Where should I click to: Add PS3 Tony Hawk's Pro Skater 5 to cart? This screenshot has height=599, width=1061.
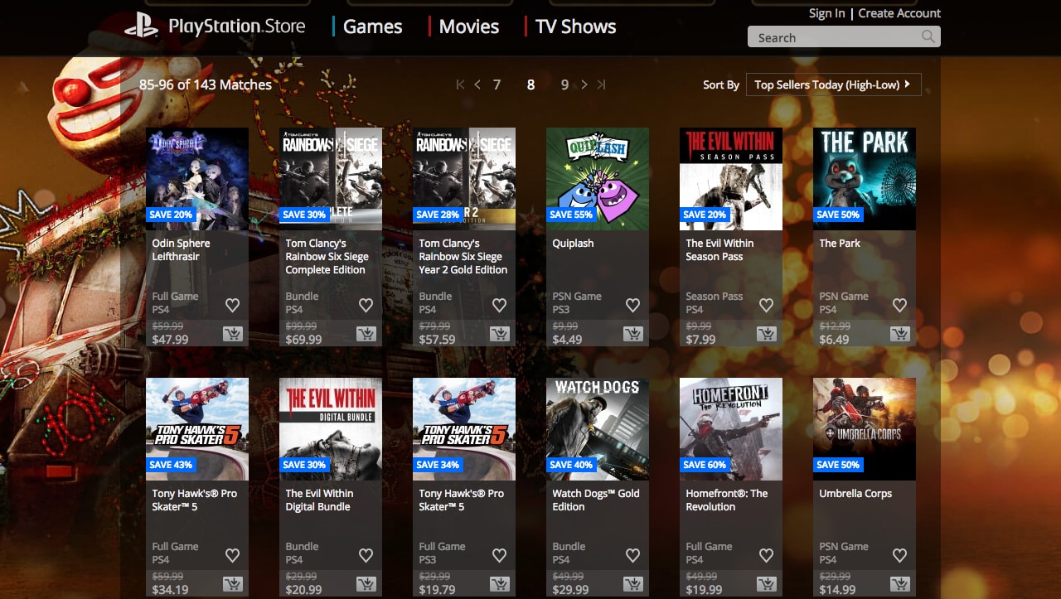(500, 584)
